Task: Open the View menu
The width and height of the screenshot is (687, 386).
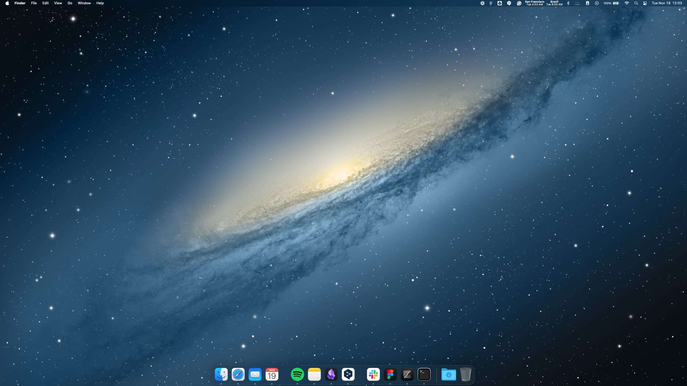Action: point(58,3)
